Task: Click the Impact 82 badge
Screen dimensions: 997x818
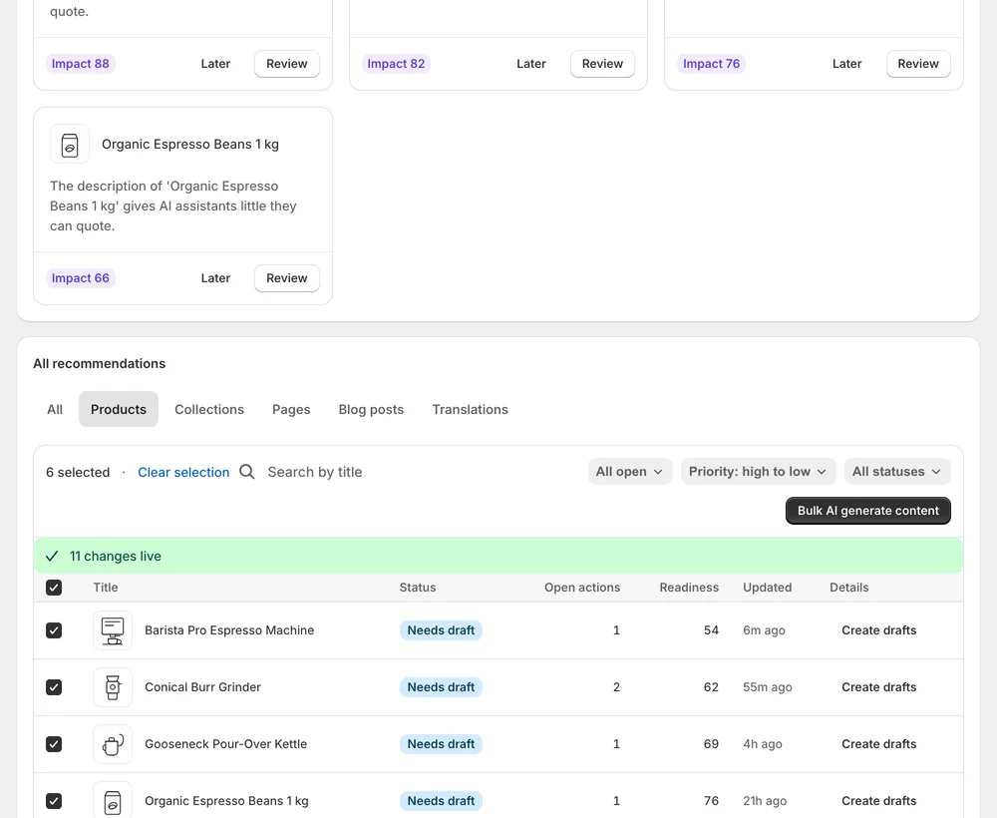Action: [396, 64]
